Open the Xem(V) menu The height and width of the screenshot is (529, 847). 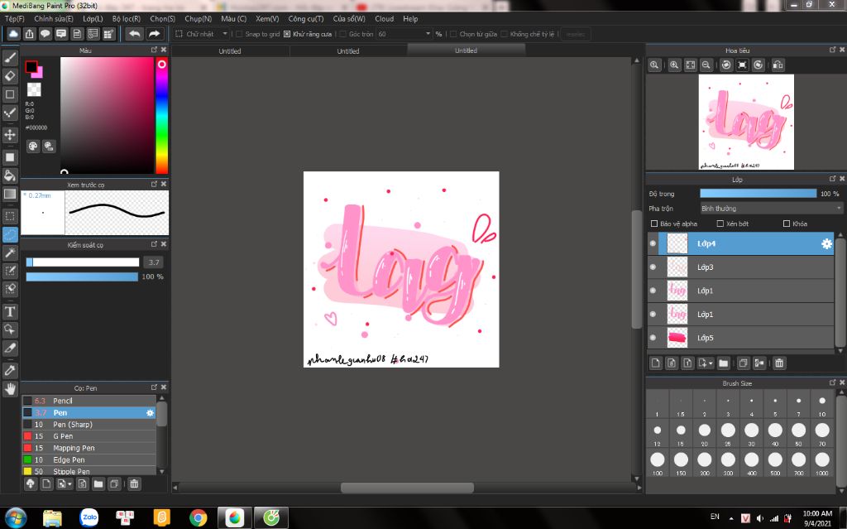pos(267,18)
